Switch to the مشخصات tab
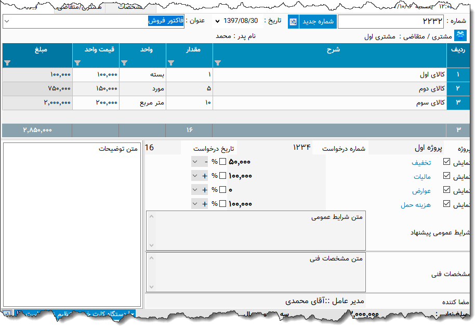The height and width of the screenshot is (326, 475). (x=128, y=8)
